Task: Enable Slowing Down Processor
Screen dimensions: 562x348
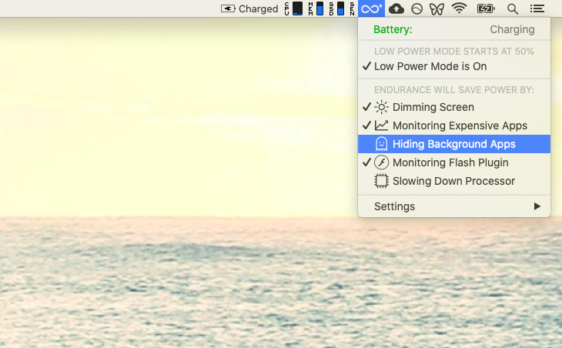Action: [x=454, y=181]
